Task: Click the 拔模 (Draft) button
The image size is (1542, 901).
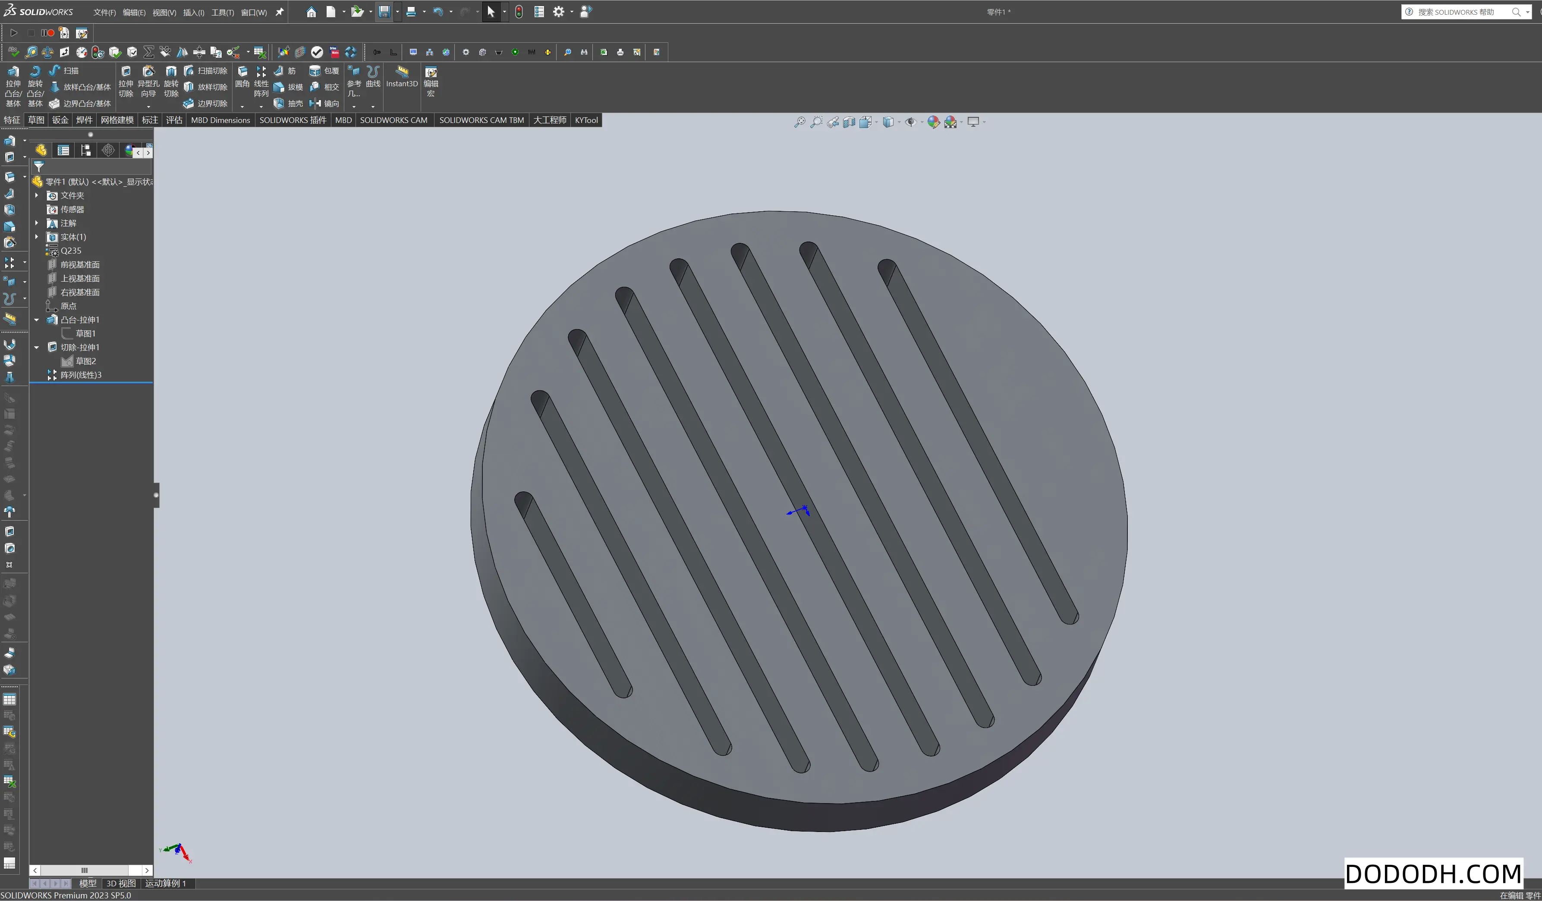Action: pos(288,87)
